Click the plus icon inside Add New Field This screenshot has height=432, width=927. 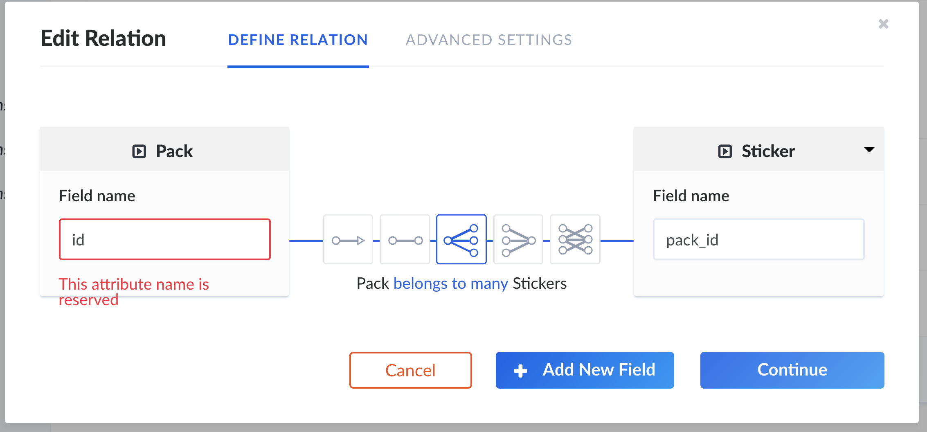520,370
